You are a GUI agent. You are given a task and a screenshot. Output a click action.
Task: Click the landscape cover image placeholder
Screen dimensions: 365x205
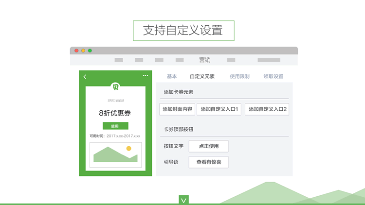[116, 155]
